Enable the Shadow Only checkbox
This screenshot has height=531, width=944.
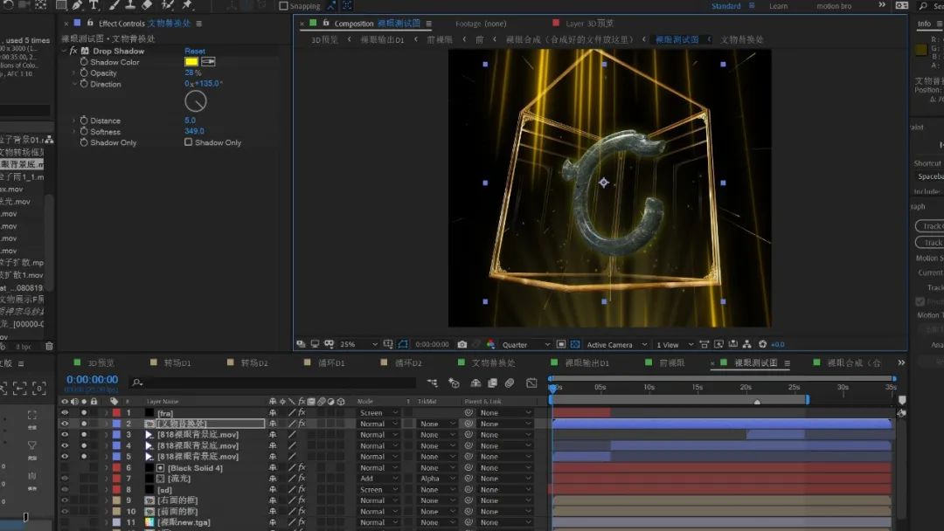click(x=188, y=142)
